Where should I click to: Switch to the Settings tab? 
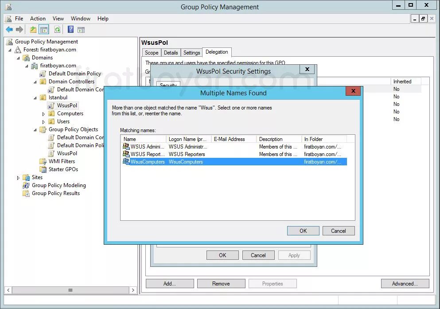[192, 53]
